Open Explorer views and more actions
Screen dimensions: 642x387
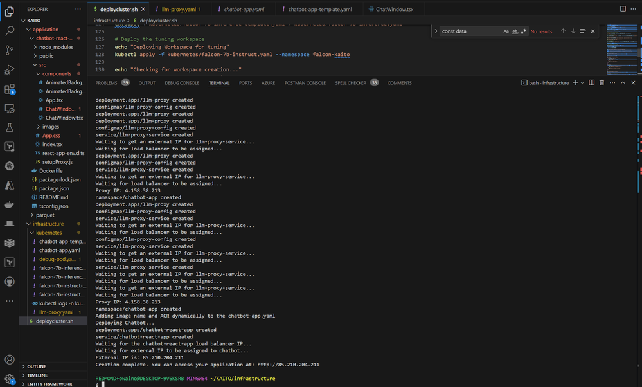coord(78,9)
